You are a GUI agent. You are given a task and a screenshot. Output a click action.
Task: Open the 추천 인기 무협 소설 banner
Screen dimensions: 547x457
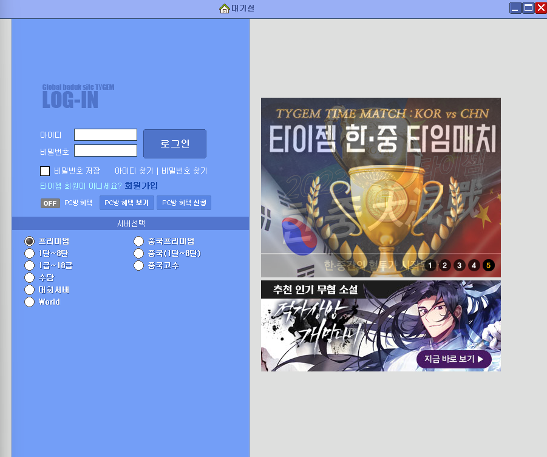(381, 326)
